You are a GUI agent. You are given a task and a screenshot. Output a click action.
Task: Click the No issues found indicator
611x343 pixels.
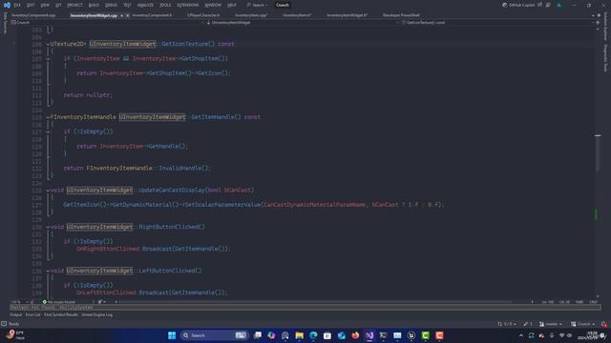tap(59, 302)
